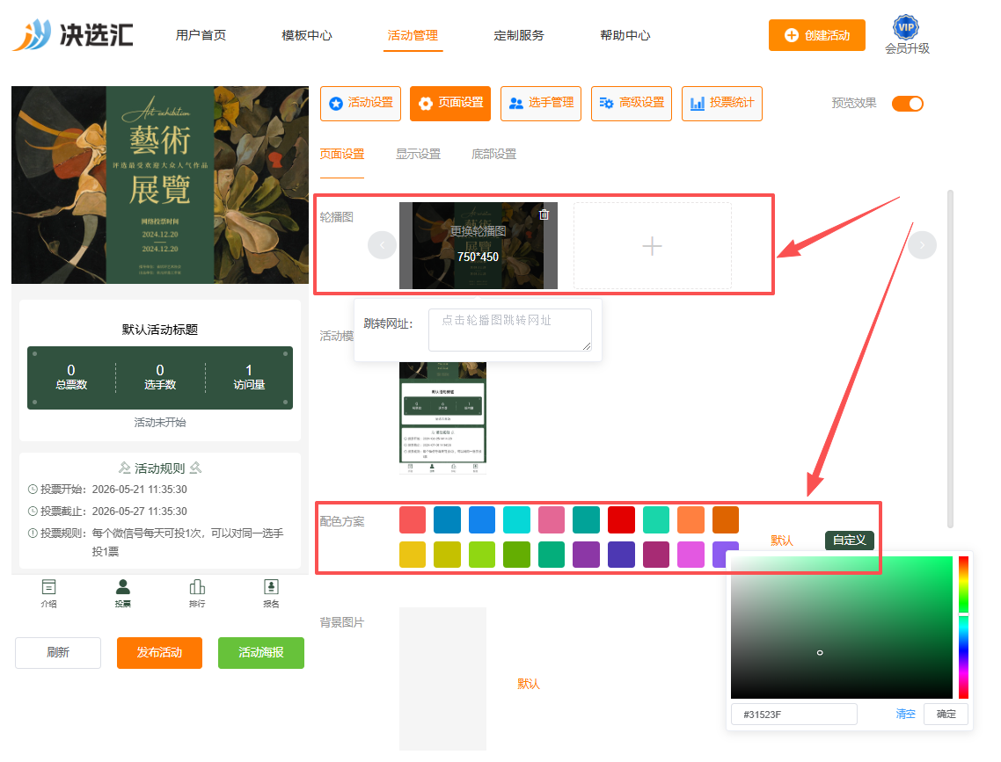The height and width of the screenshot is (762, 1001).
Task: Select the magenta-pink swatch in second row
Action: [x=690, y=554]
